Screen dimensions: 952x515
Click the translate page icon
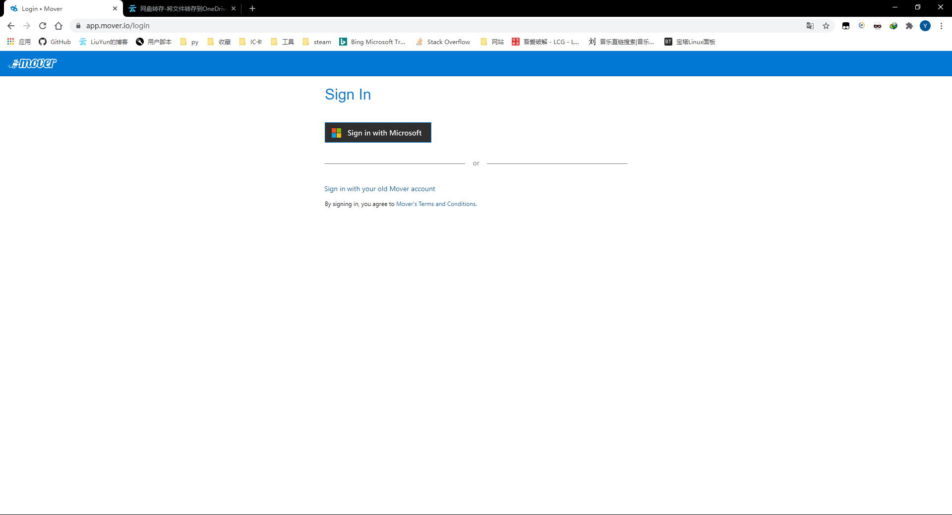click(810, 26)
